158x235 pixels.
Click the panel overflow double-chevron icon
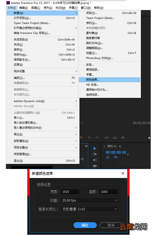(x=86, y=146)
